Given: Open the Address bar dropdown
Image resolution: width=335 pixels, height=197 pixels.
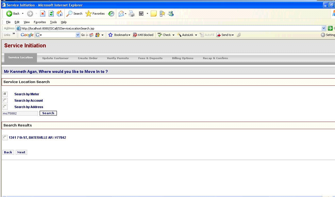Looking at the screenshot, I should pos(324,28).
